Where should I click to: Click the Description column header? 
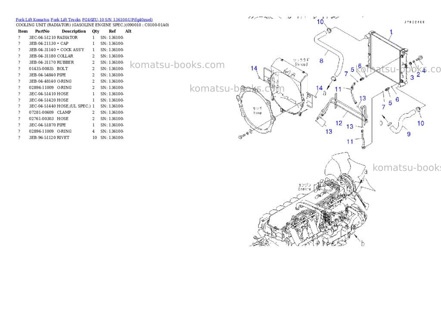point(74,31)
